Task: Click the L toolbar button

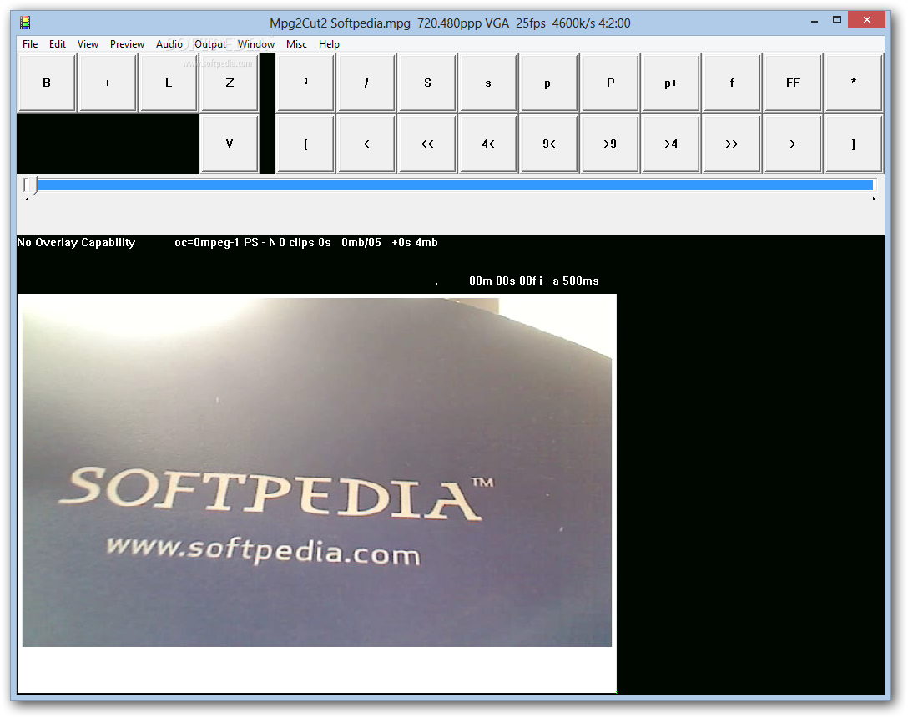Action: point(169,83)
